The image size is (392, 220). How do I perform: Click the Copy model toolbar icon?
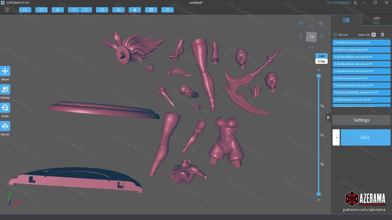click(102, 10)
